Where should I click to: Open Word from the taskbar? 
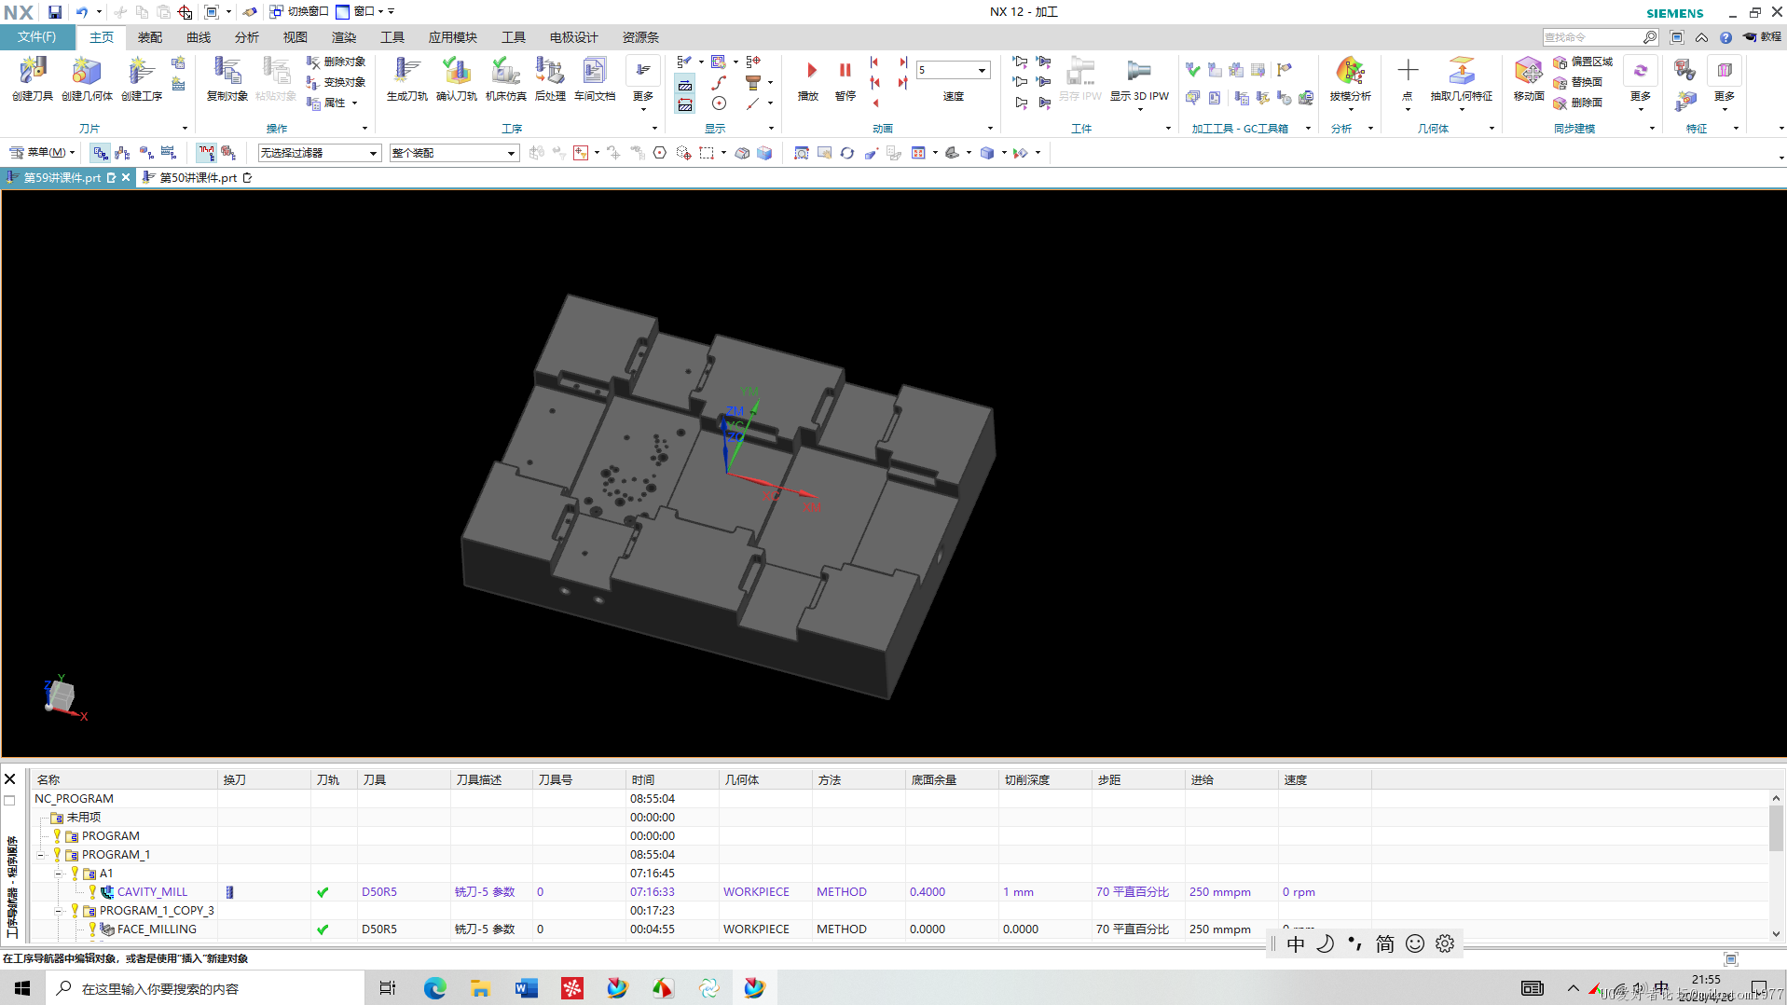click(526, 988)
